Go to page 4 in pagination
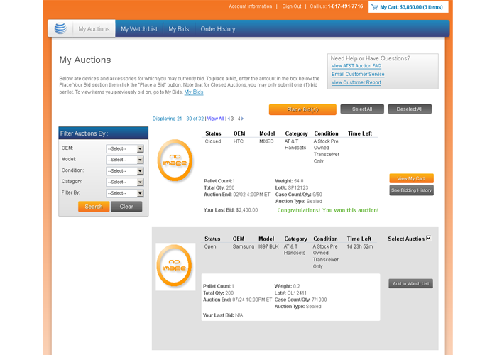The image size is (497, 355). [x=239, y=119]
